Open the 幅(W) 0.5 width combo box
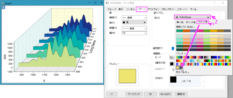The height and width of the screenshot is (98, 233). pos(134,33)
